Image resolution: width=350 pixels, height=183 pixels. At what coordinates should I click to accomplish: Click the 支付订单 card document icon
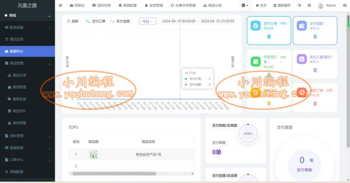point(255,26)
